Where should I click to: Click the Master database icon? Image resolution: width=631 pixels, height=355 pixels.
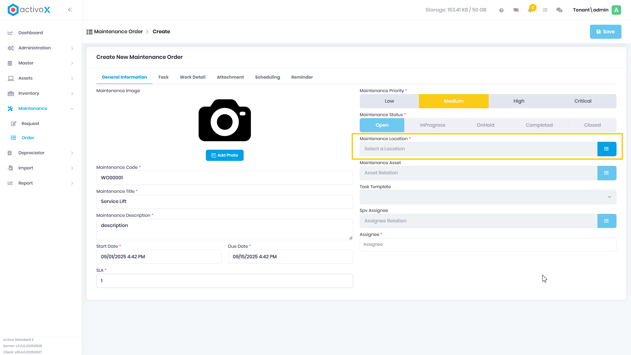(10, 63)
